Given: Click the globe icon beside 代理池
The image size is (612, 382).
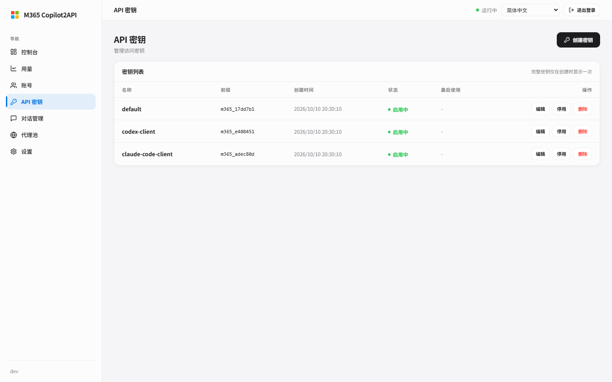Looking at the screenshot, I should coord(14,135).
